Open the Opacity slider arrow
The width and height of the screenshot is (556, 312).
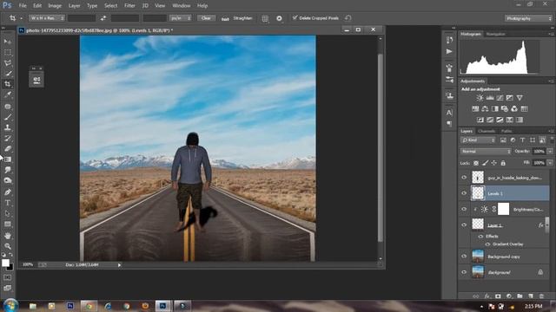tap(550, 152)
